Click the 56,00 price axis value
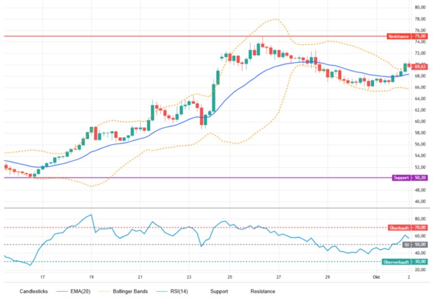Viewport: 433px width, 298px height. click(420, 144)
